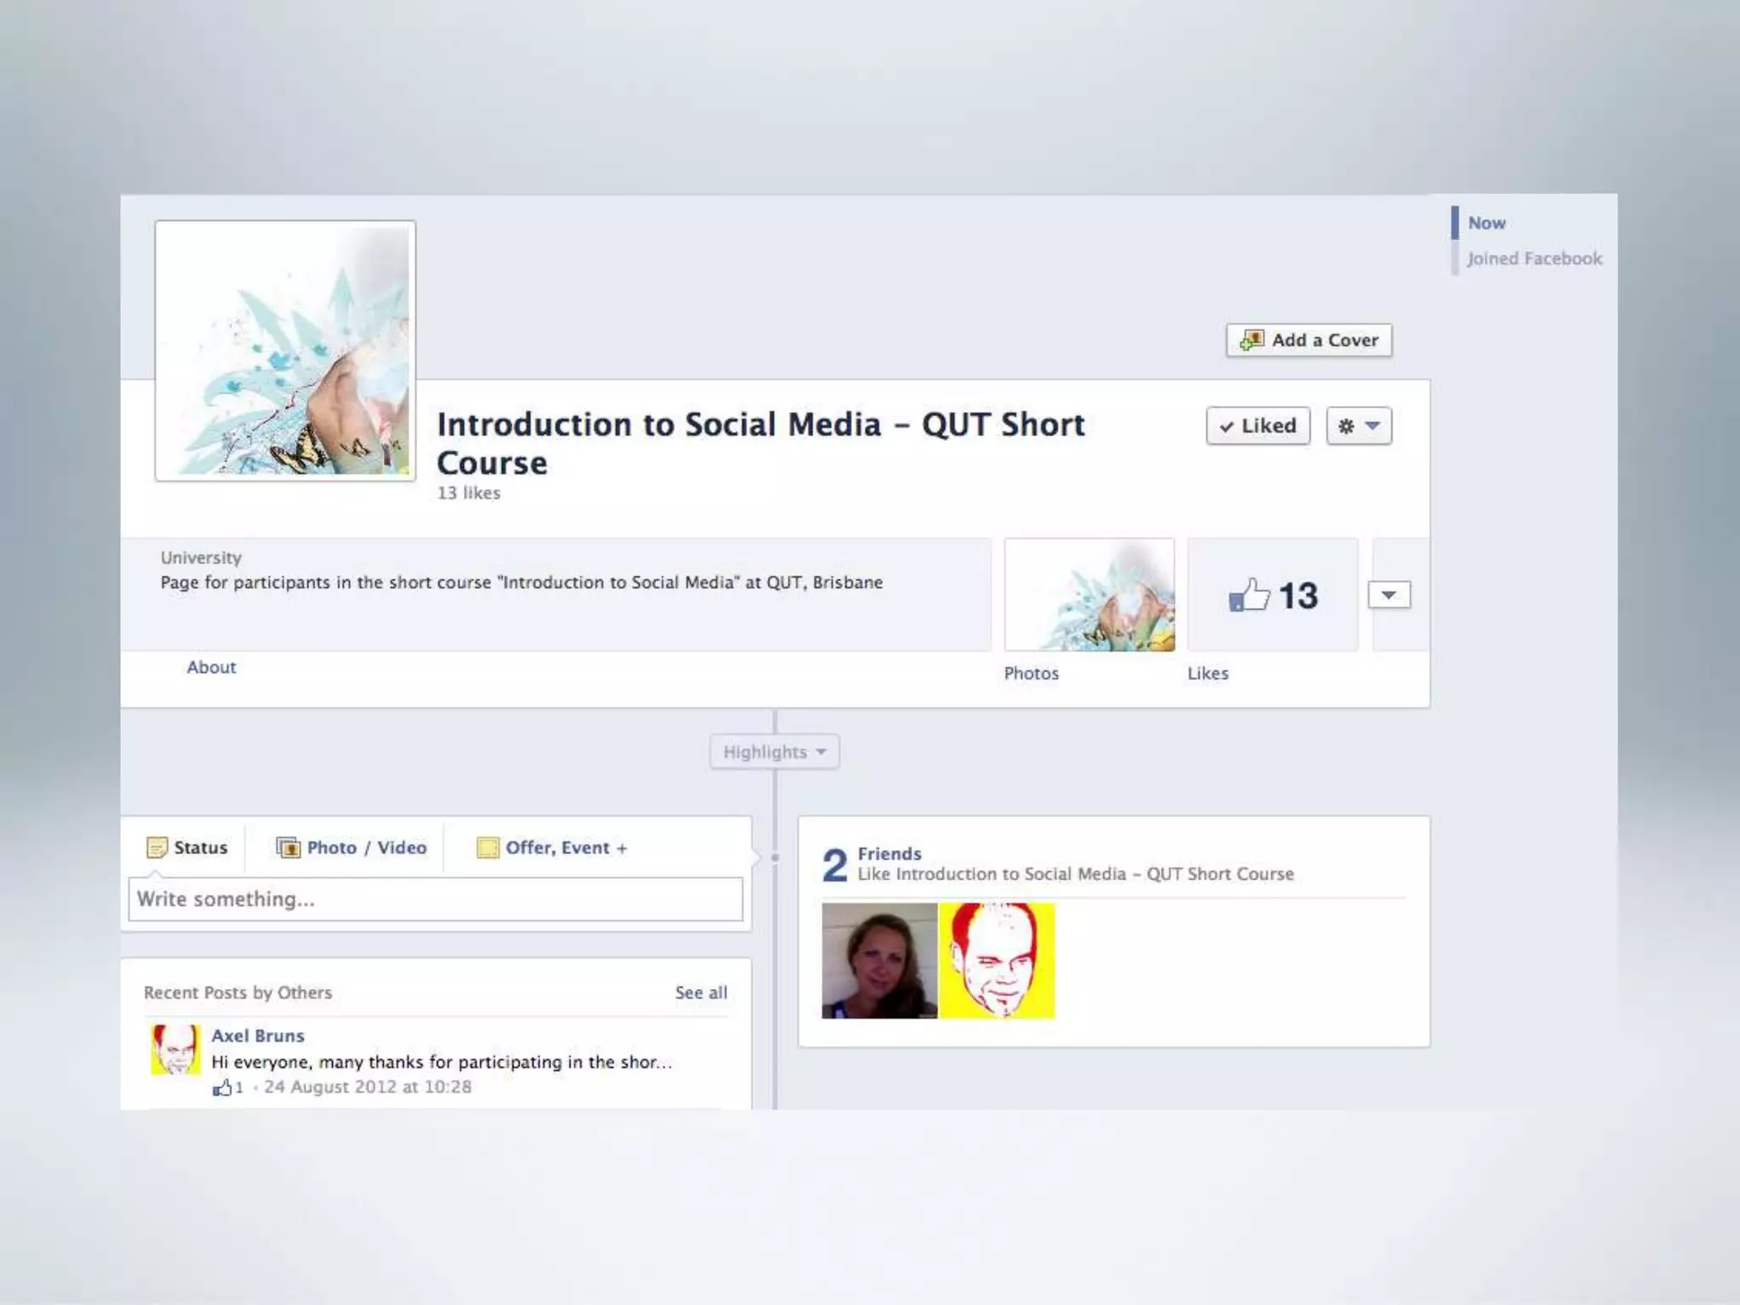Toggle the Liked button for this page
The height and width of the screenshot is (1305, 1740).
coord(1257,426)
